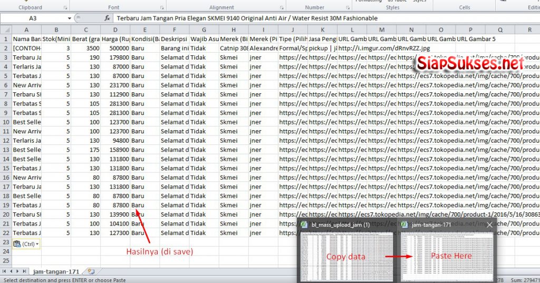Click New Arriv cell in row 6
The image size is (540, 283).
[26, 85]
